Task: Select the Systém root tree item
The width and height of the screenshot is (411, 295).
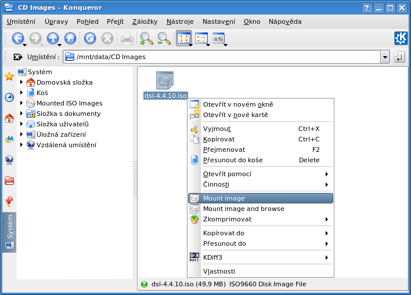Action: point(35,72)
